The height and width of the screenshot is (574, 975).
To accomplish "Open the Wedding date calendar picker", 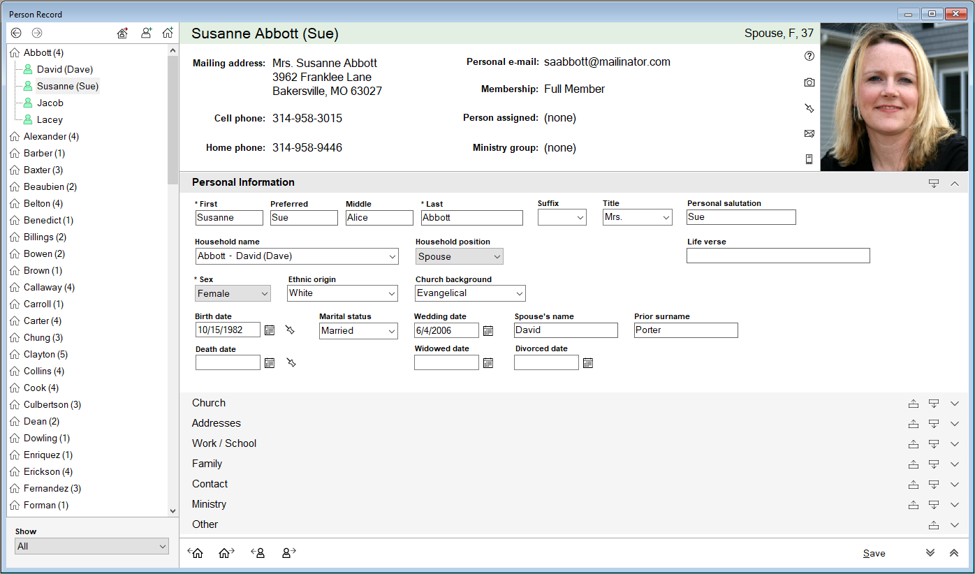I will 488,330.
